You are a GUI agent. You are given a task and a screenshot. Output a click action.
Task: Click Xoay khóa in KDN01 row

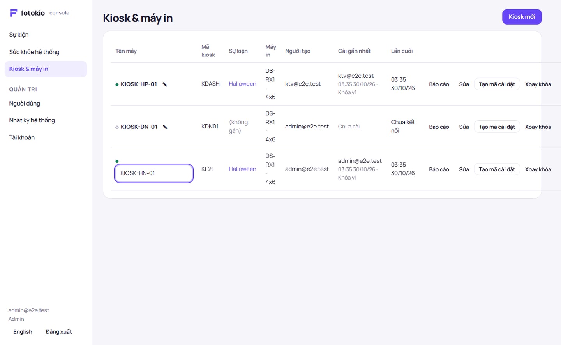[538, 127]
